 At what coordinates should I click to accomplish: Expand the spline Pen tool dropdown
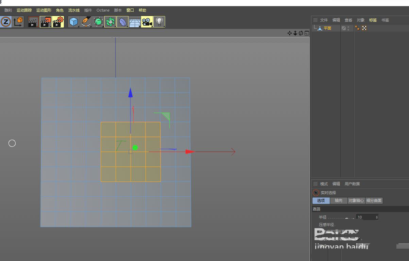click(86, 22)
